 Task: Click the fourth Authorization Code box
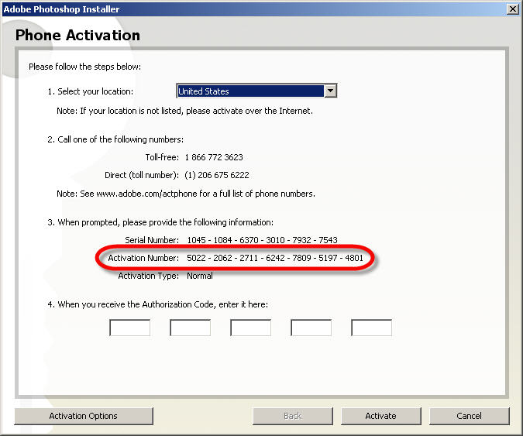point(311,328)
